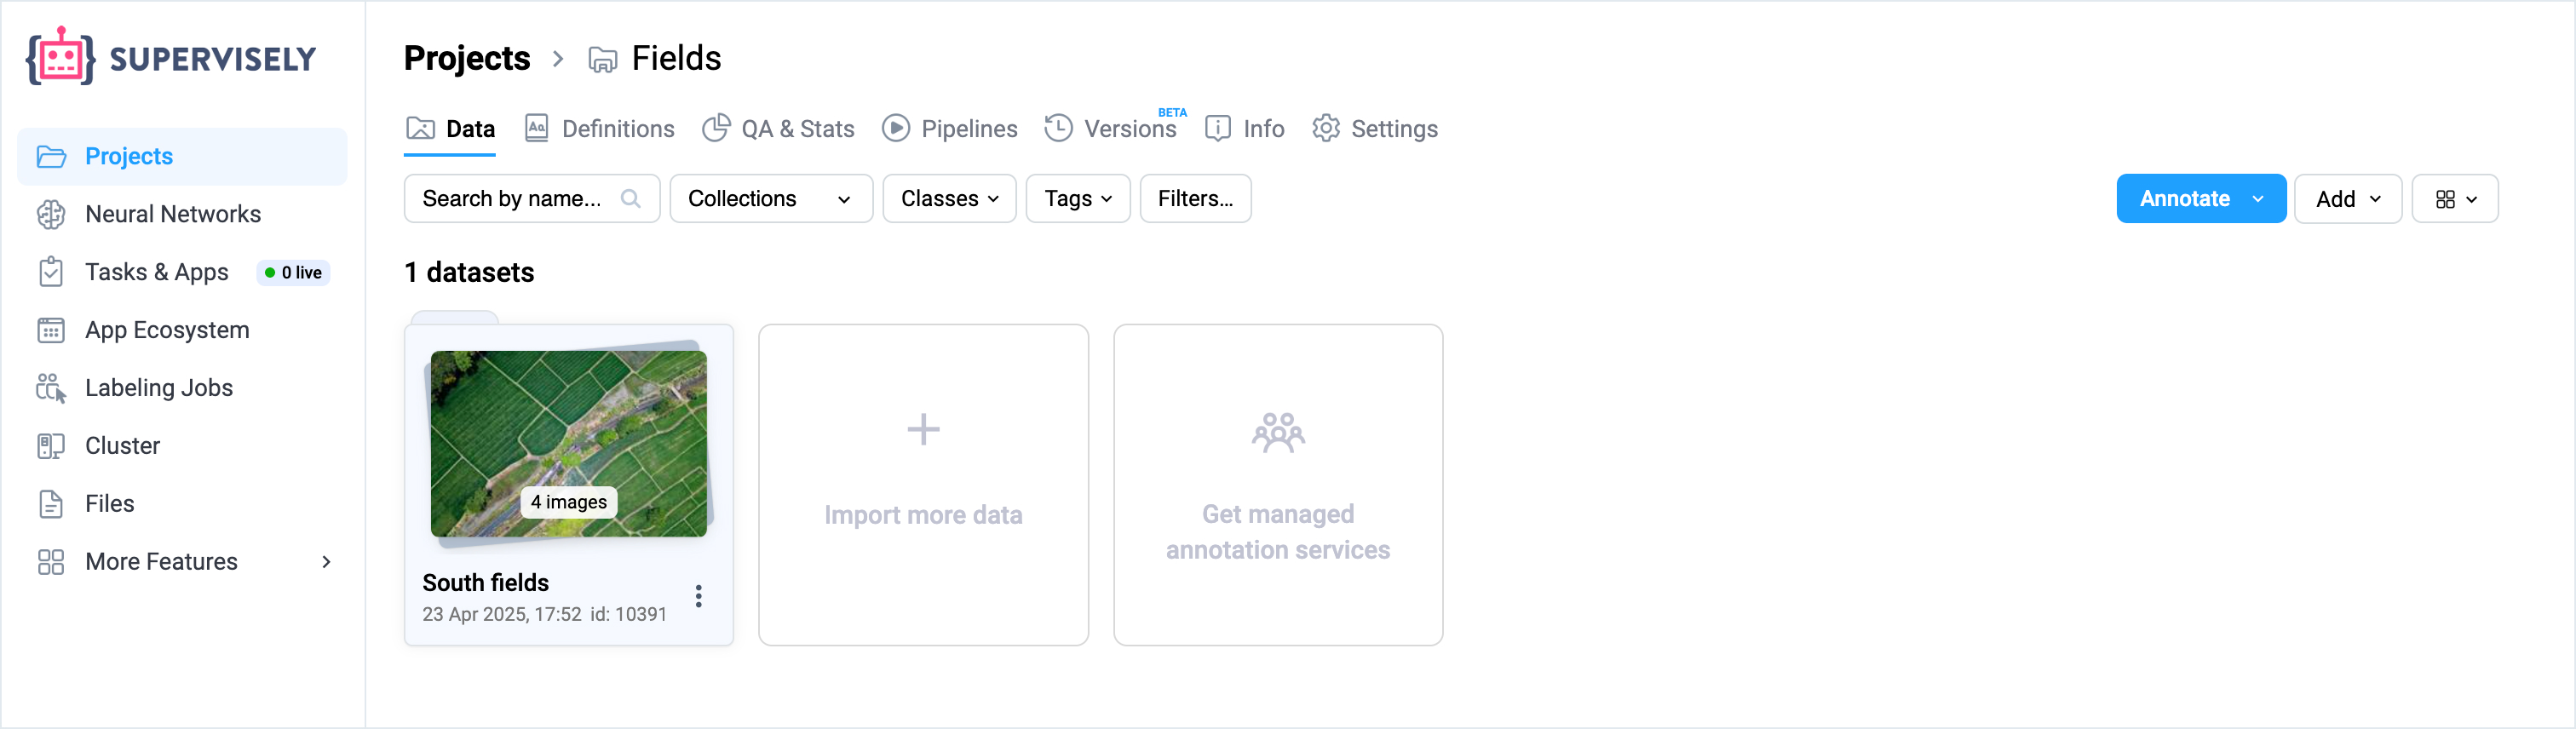Expand the Tags dropdown

(x=1077, y=199)
